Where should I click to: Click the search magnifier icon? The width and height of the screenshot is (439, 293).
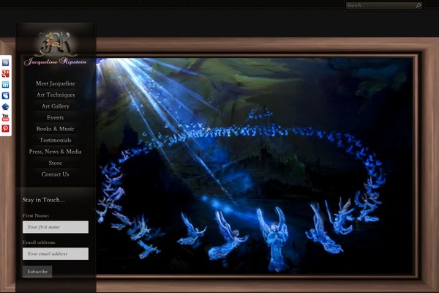[x=419, y=5]
